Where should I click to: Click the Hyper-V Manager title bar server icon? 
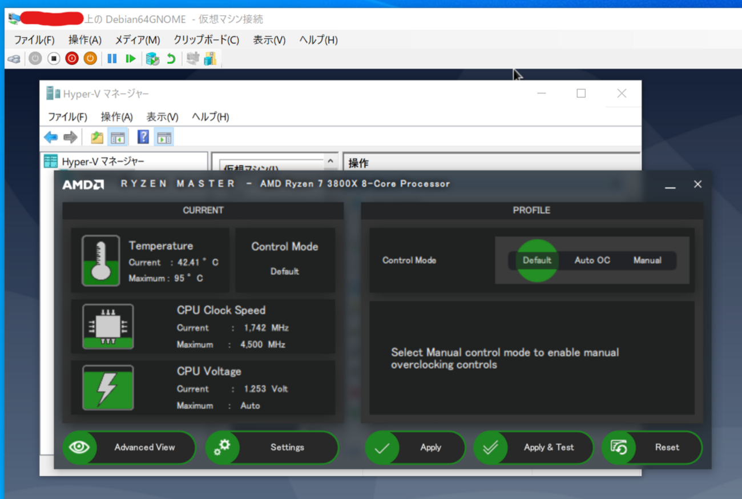click(x=53, y=93)
